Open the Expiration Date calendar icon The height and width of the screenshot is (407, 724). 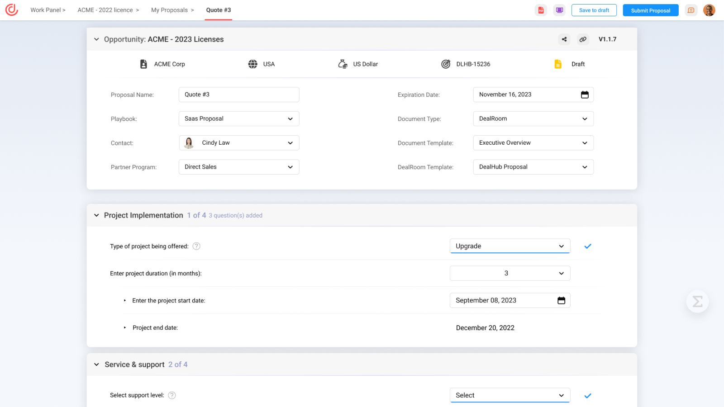point(584,95)
